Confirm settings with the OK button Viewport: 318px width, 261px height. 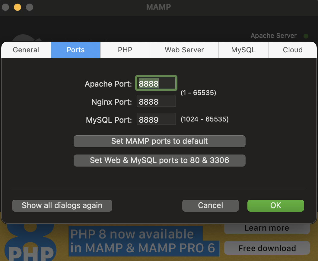pos(275,205)
